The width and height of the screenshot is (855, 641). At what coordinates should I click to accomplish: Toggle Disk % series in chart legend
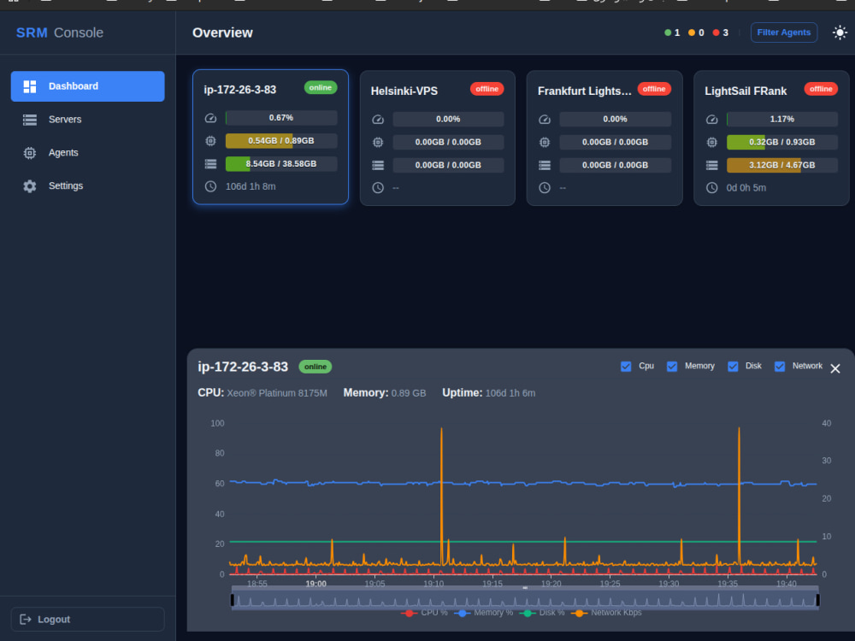coord(541,613)
